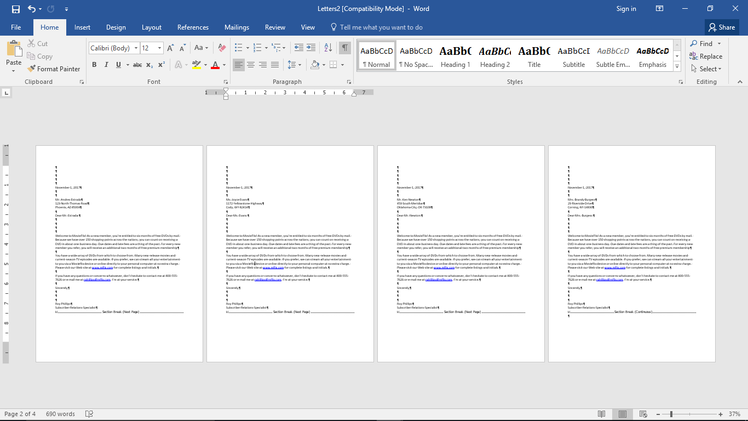
Task: Select the Strikethrough icon
Action: [136, 65]
